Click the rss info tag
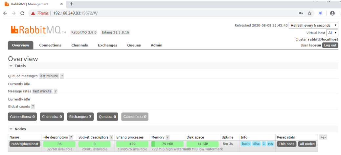 (270, 144)
